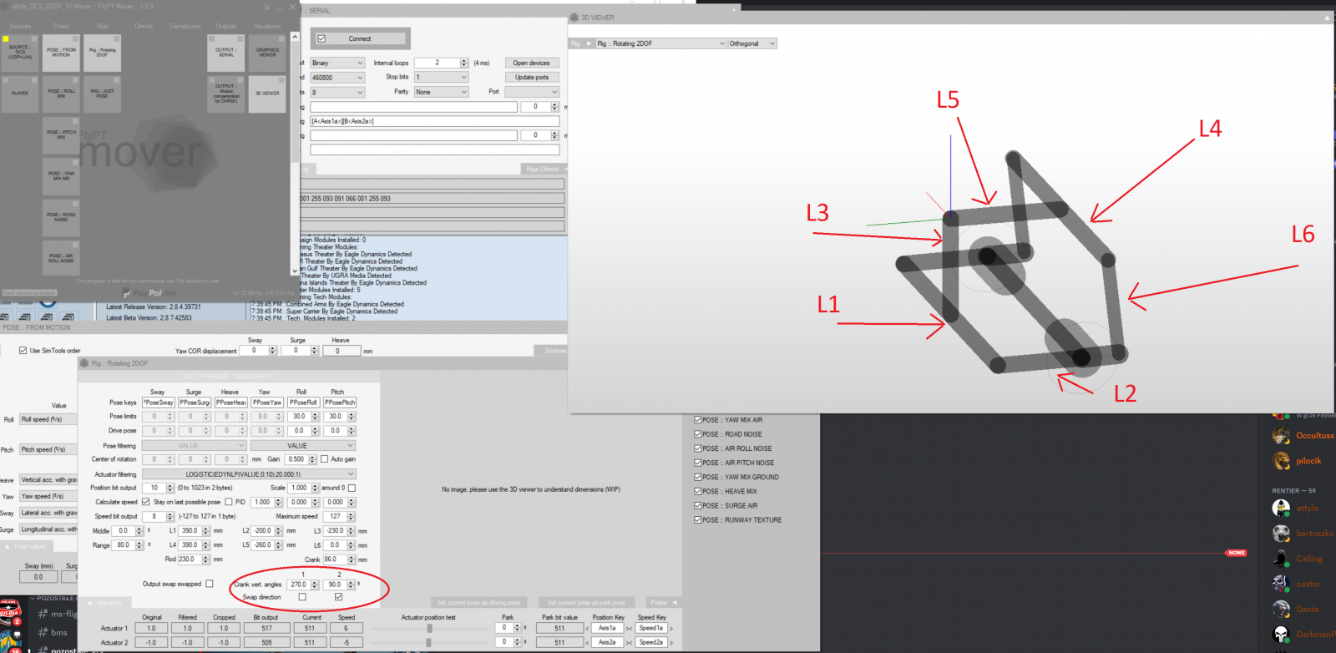Switch to the Sources tab in Mover
The width and height of the screenshot is (1336, 653).
[20, 27]
